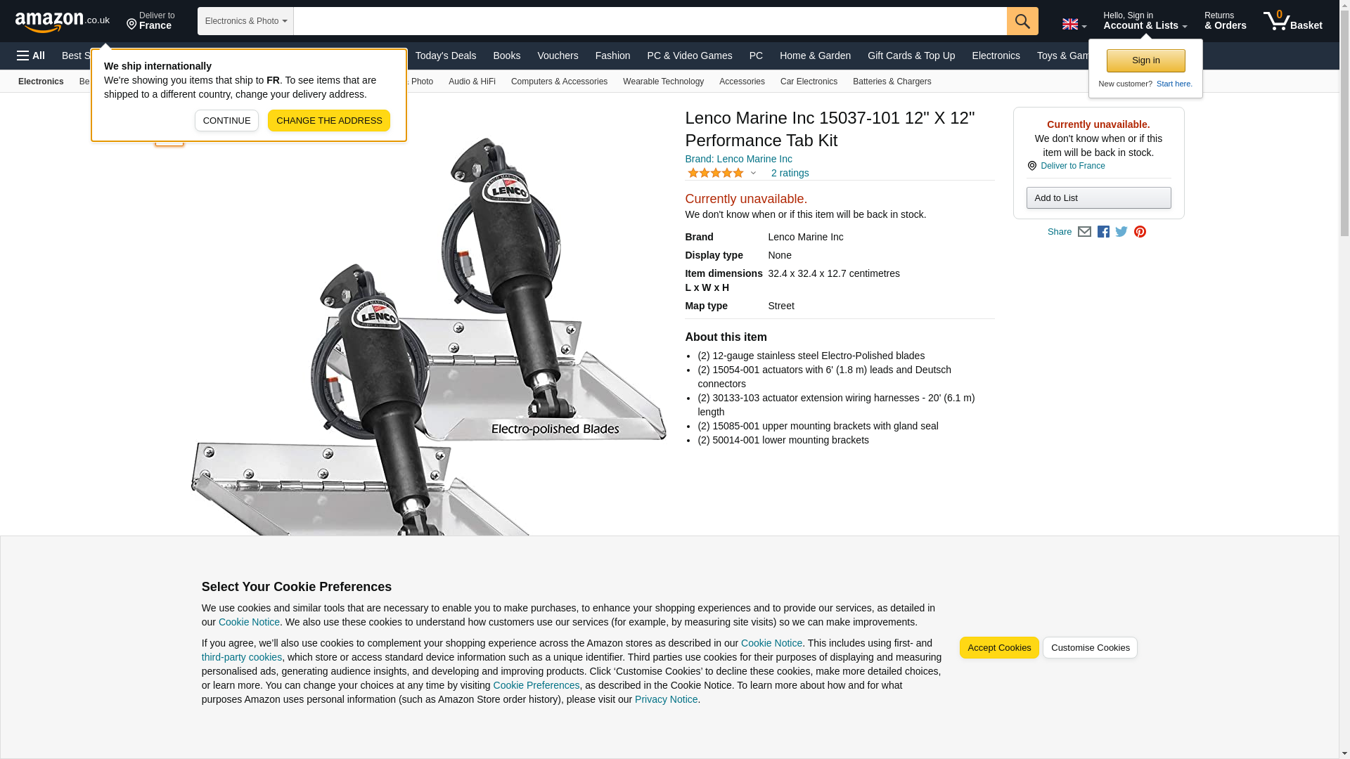Click the yellow Sign in button

(1145, 60)
